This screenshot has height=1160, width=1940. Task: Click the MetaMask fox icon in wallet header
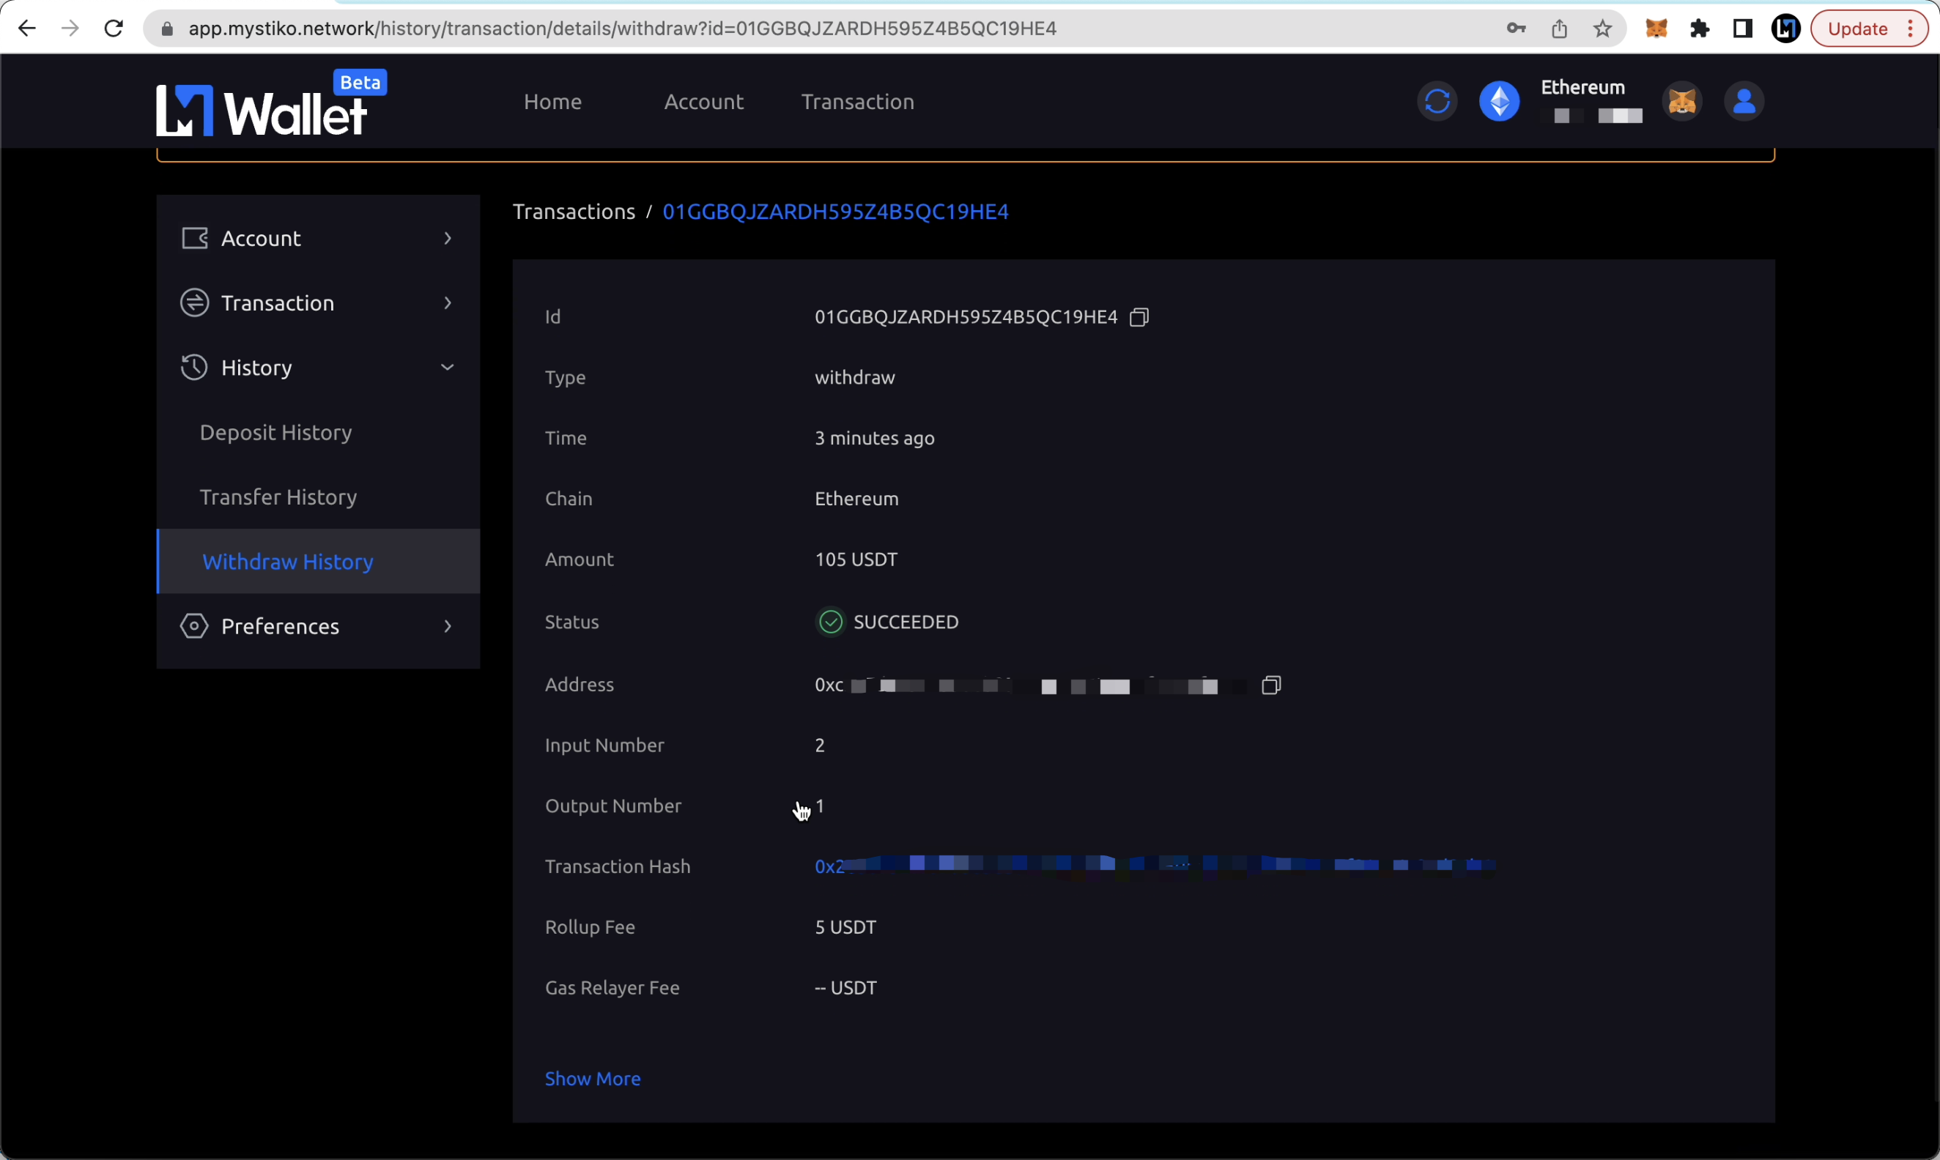click(x=1682, y=102)
